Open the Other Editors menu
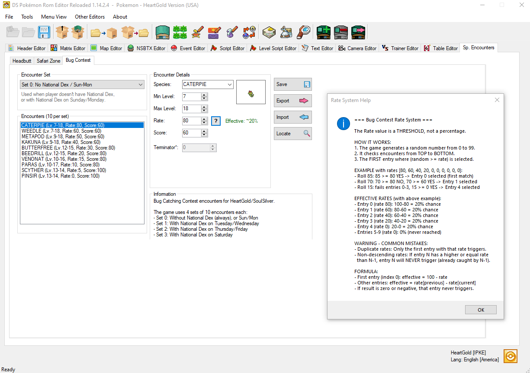 coord(90,17)
